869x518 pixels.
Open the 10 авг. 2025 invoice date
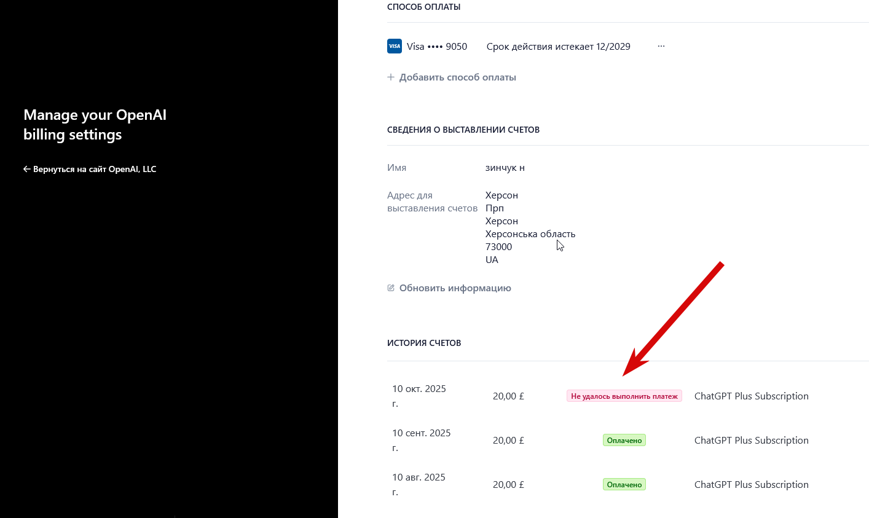419,477
